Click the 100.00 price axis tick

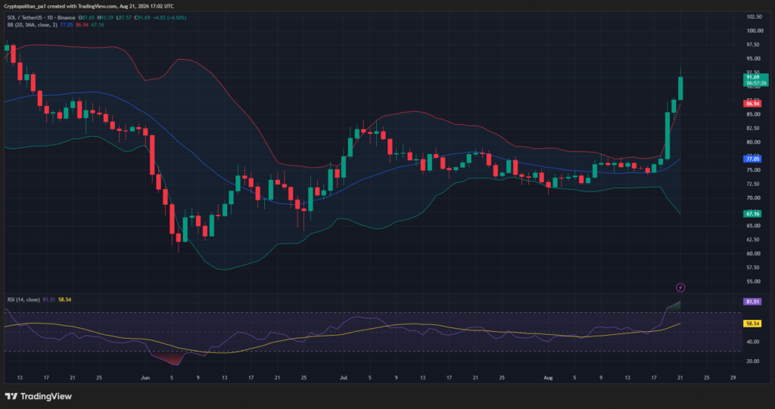click(x=754, y=31)
